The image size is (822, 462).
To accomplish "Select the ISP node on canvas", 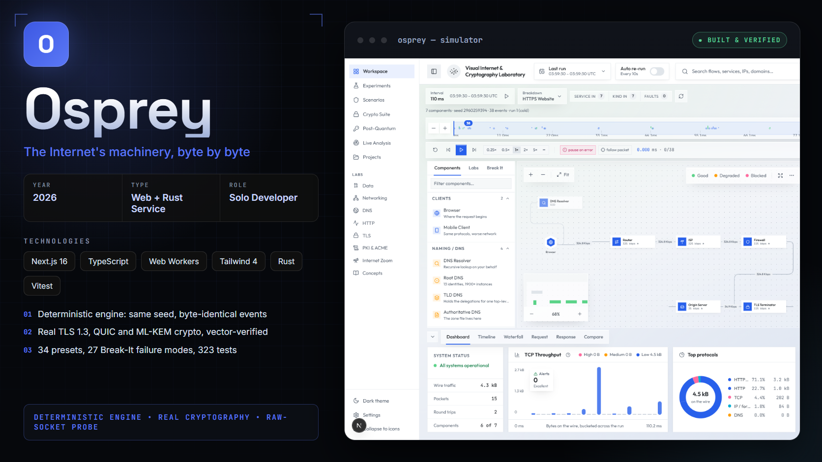I will (698, 242).
